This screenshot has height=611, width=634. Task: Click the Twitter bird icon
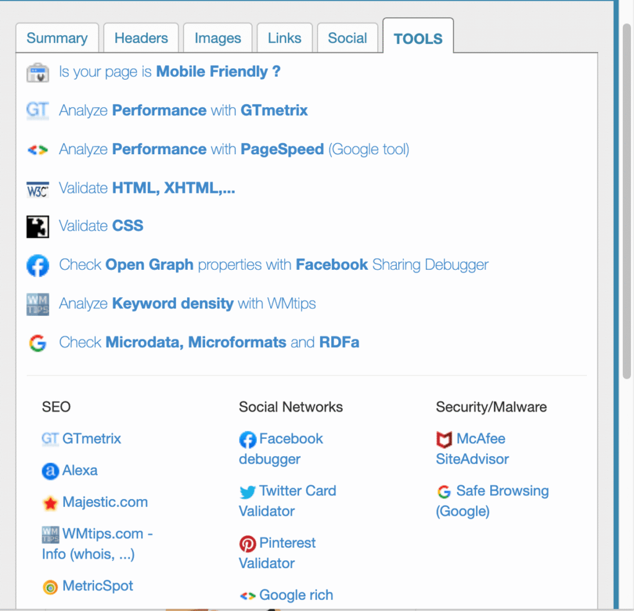[248, 492]
